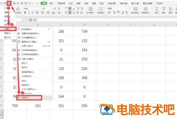Click the Increase Decimal icon

pyautogui.click(x=123, y=13)
